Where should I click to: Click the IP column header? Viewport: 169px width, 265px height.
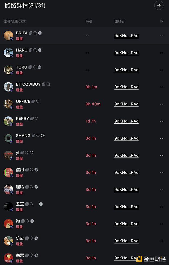[162, 21]
